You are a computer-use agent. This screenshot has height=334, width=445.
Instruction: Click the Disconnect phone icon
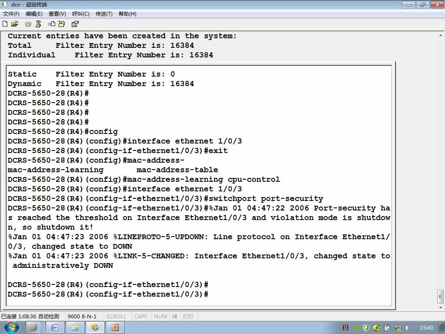coord(38,24)
